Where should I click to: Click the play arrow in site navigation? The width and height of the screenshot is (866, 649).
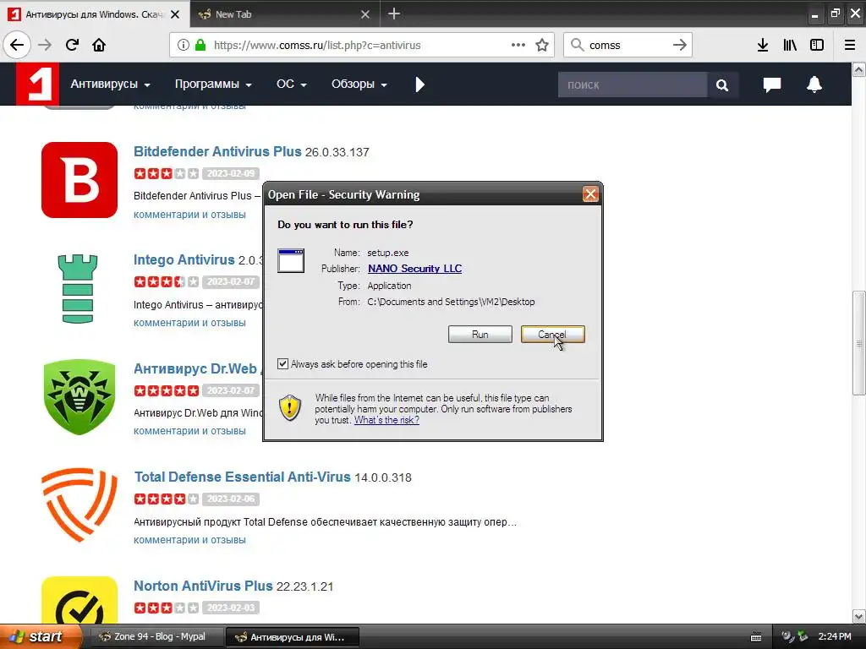419,85
